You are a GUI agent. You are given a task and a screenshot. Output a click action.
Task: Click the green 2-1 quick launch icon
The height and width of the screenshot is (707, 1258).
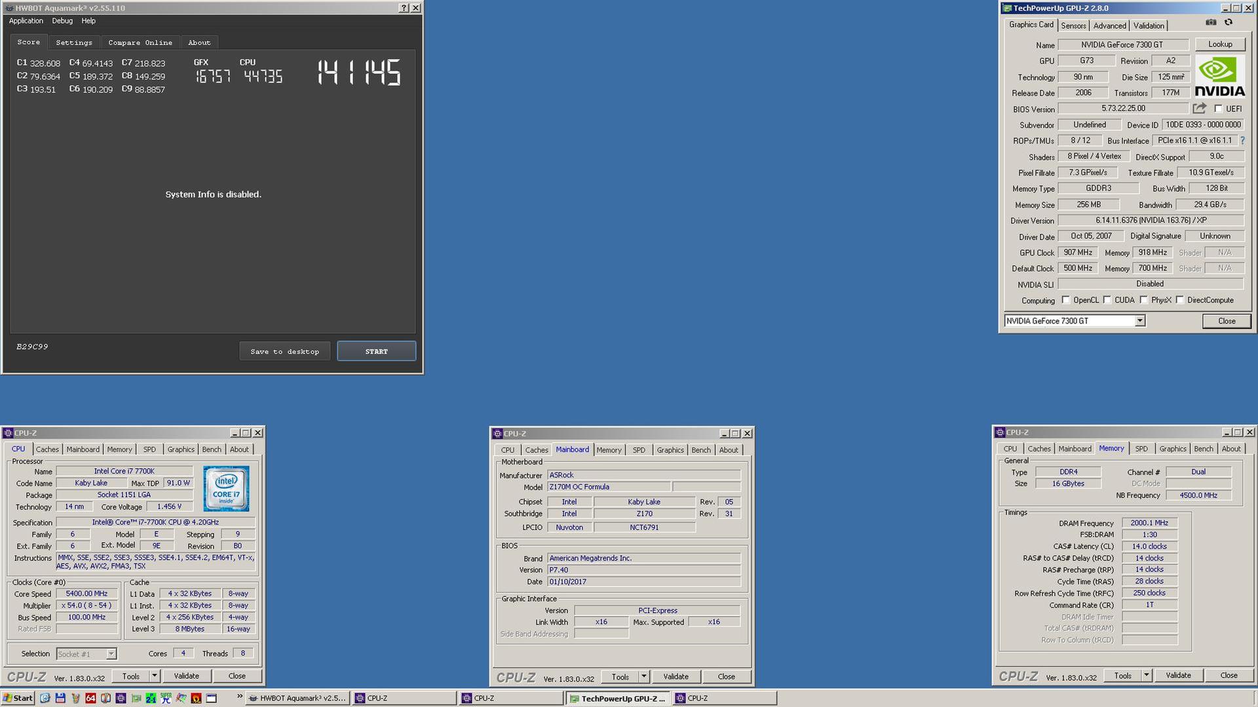pyautogui.click(x=151, y=698)
